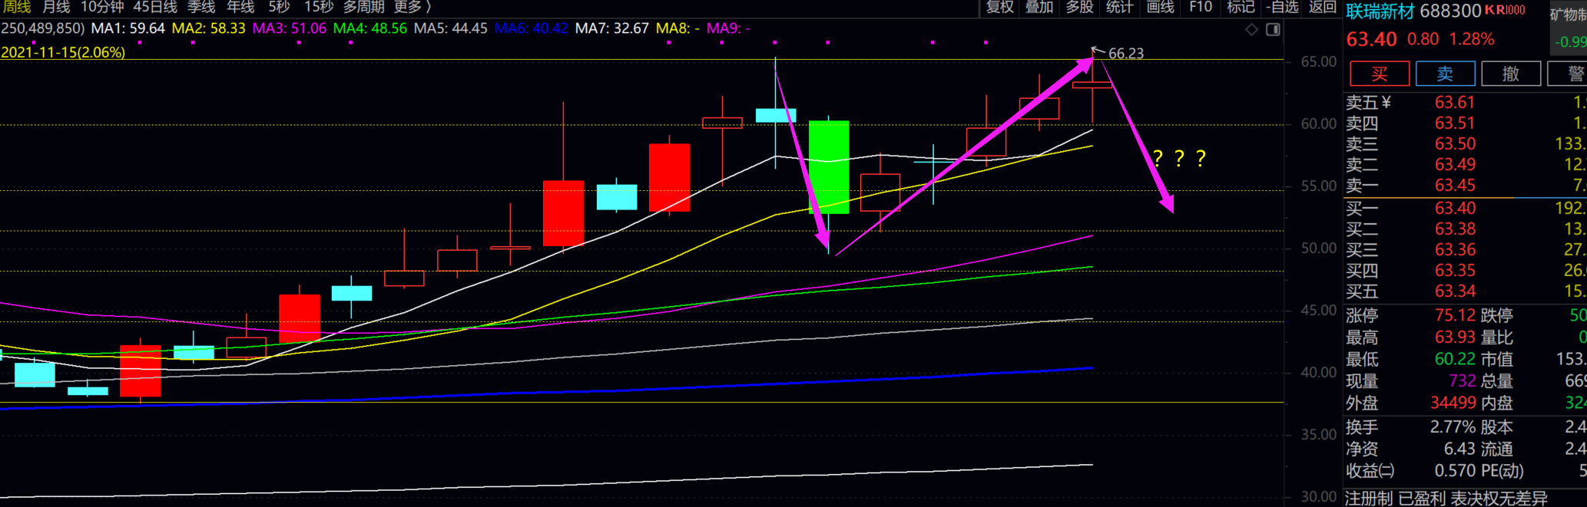Image resolution: width=1587 pixels, height=507 pixels.
Task: Open the 复权 price adjustment menu
Action: [1000, 7]
